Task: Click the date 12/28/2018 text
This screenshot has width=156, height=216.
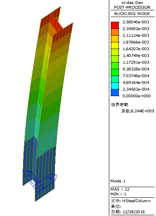Action: pyautogui.click(x=133, y=212)
